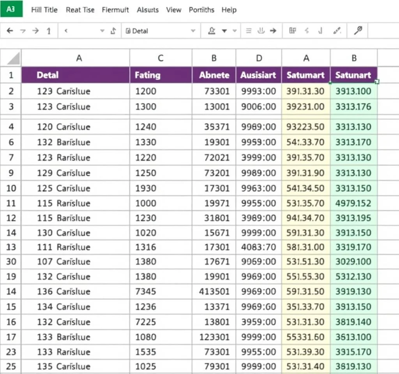The image size is (399, 374).
Task: Open the dropdown left of the upload icon
Action: coord(102,31)
